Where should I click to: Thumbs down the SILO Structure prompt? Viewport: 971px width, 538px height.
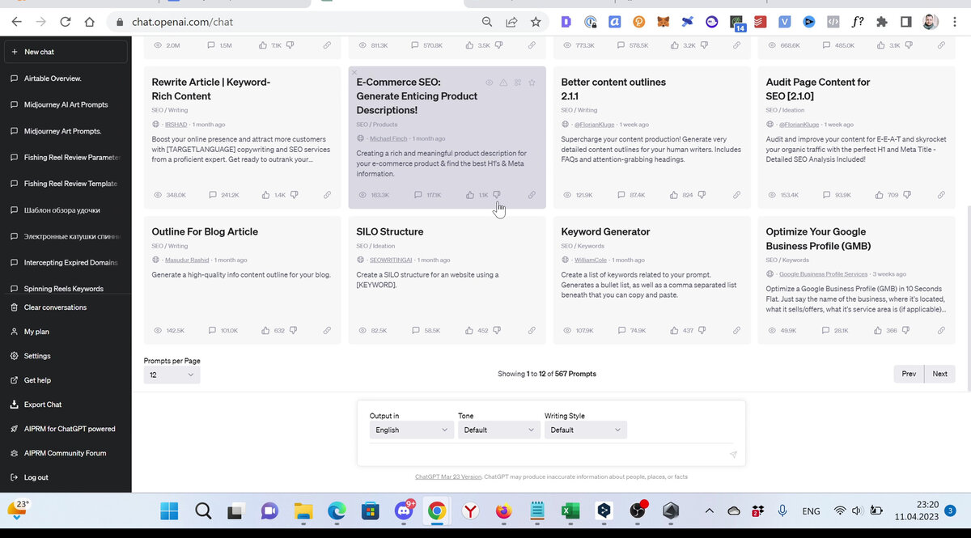tap(497, 330)
